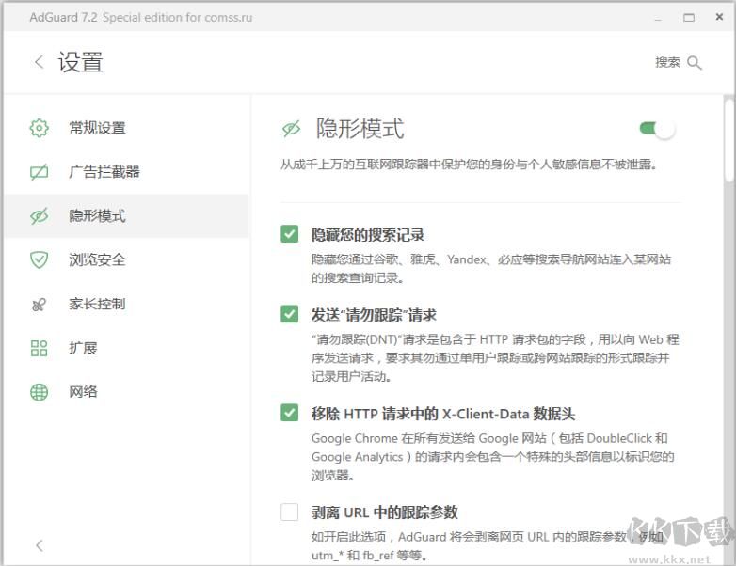Click the 发送“请勿跟踪”请求 title text
The height and width of the screenshot is (566, 736).
pos(374,315)
